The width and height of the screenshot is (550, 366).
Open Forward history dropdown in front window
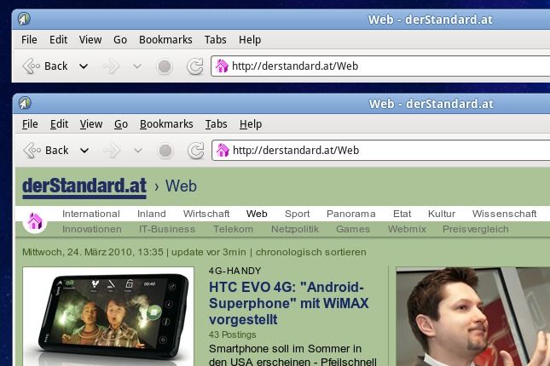138,151
